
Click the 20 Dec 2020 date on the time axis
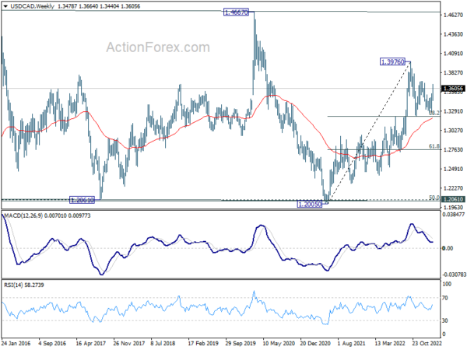[x=315, y=343]
